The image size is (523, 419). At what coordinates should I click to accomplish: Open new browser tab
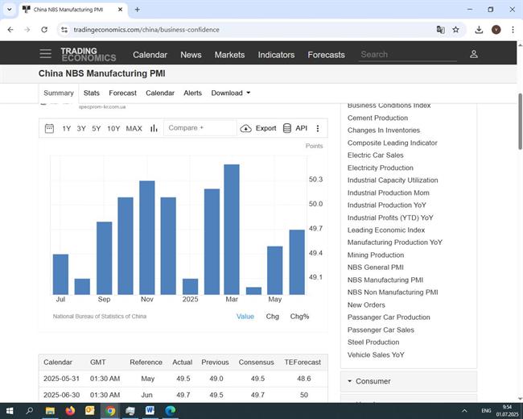(x=137, y=10)
